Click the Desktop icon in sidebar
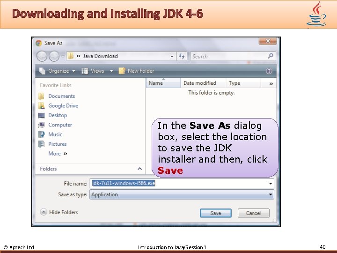The height and width of the screenshot is (253, 337). [x=41, y=115]
